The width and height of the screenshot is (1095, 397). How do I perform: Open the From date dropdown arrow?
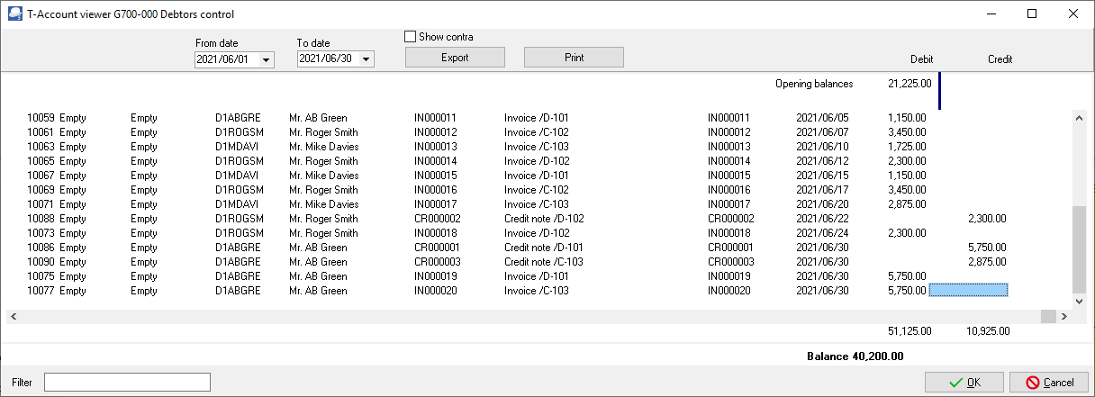pyautogui.click(x=266, y=59)
